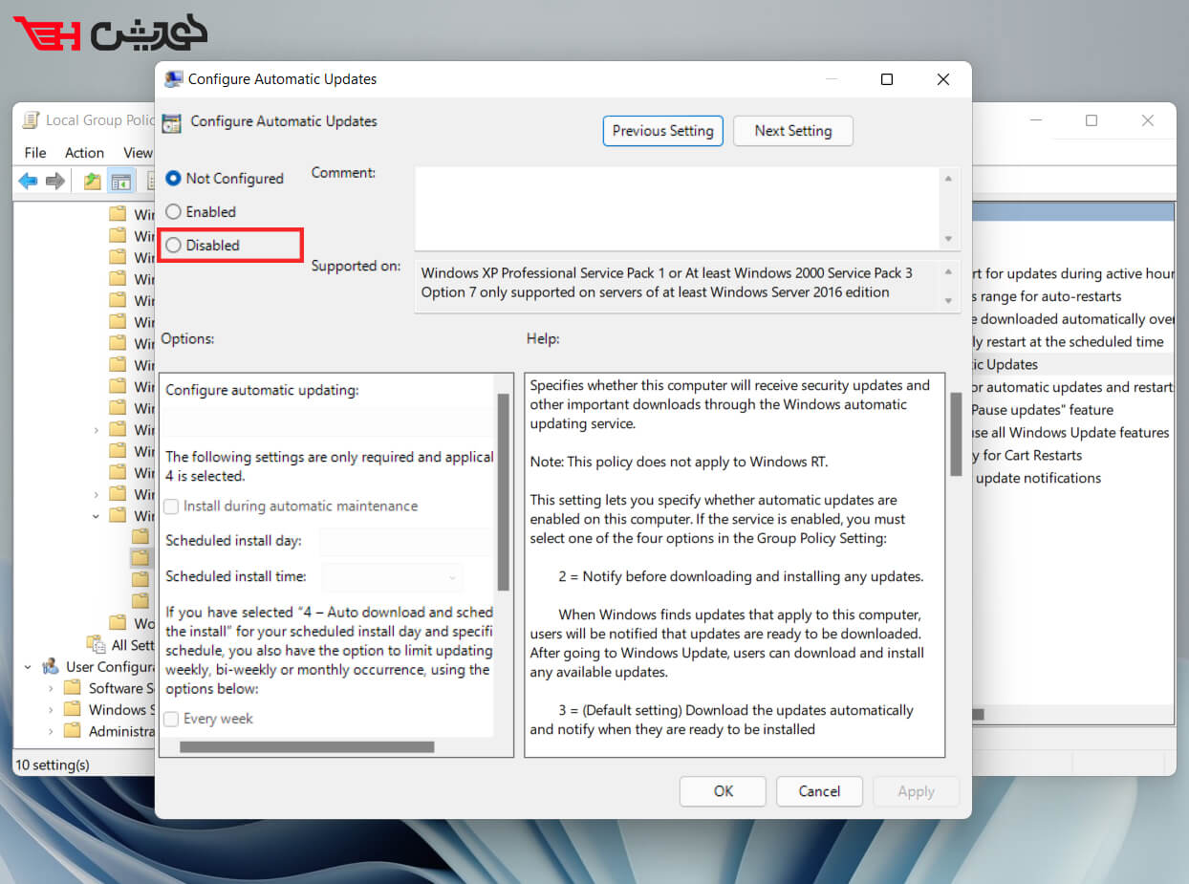
Task: Open the View menu
Action: [x=138, y=152]
